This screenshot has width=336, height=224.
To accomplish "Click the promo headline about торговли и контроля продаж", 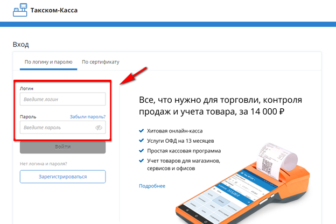I will 221,106.
